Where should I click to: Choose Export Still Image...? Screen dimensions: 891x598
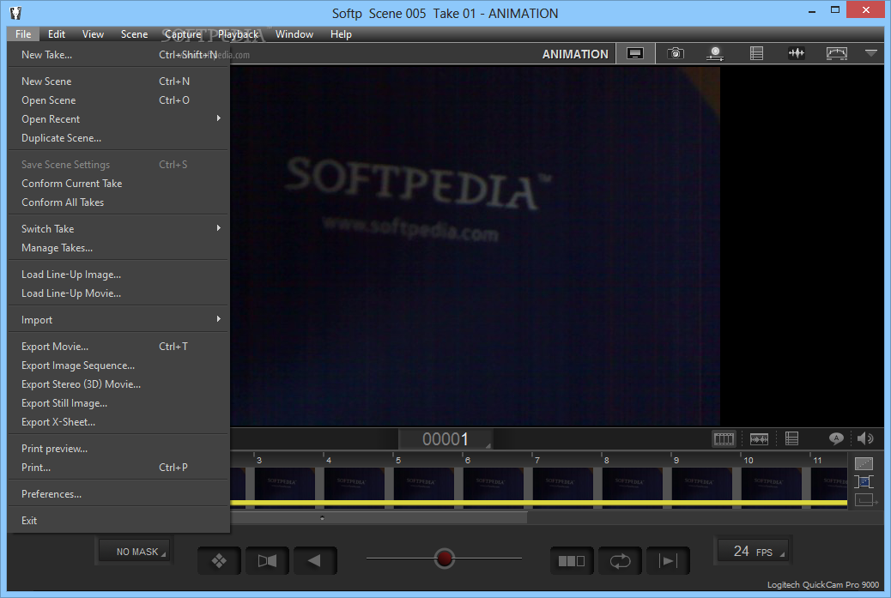click(118, 403)
